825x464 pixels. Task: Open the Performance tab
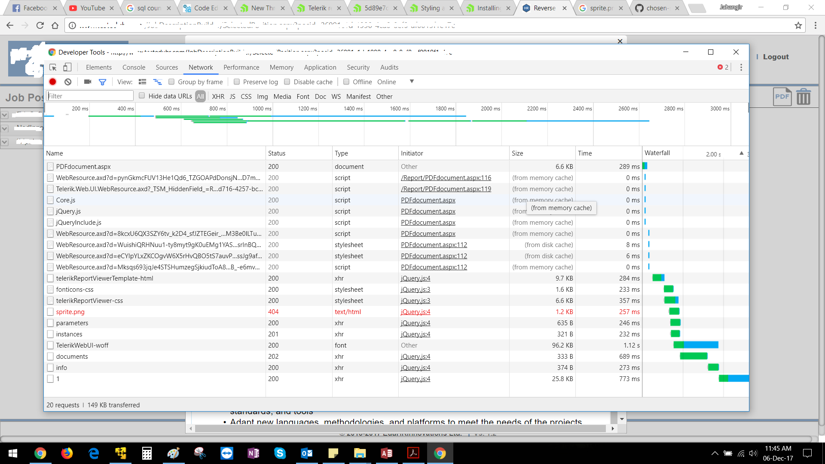tap(241, 67)
